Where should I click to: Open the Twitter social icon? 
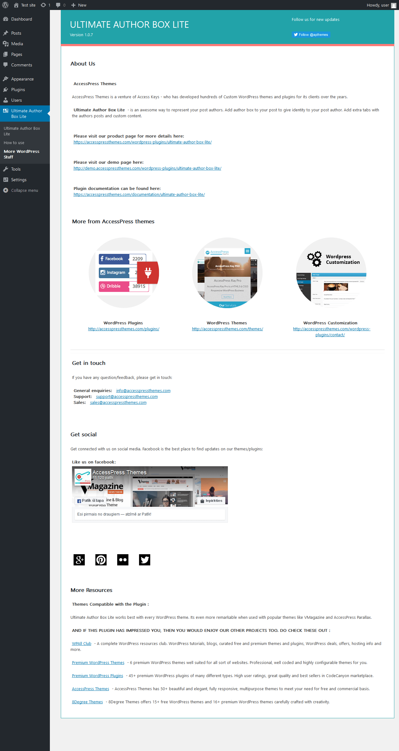point(145,560)
